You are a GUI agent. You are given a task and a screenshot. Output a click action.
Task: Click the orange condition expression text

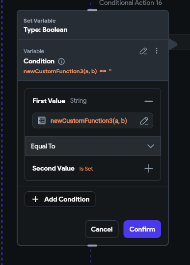(x=67, y=71)
